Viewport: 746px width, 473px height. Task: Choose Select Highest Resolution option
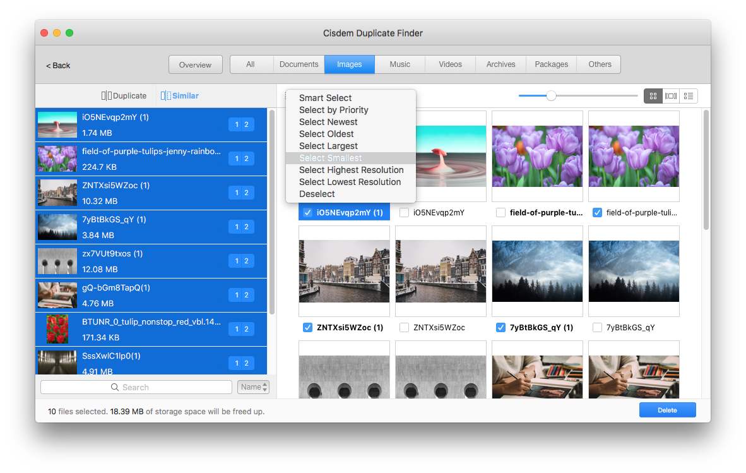coord(351,170)
